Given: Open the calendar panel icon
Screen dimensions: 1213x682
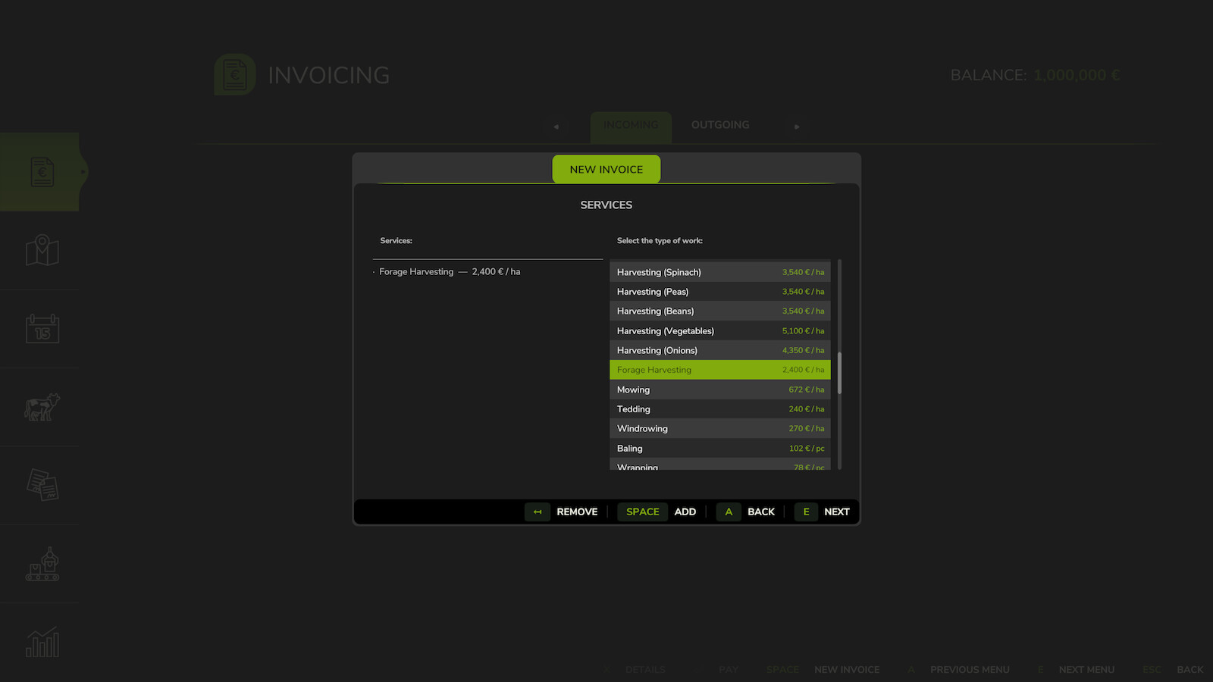Looking at the screenshot, I should tap(42, 329).
